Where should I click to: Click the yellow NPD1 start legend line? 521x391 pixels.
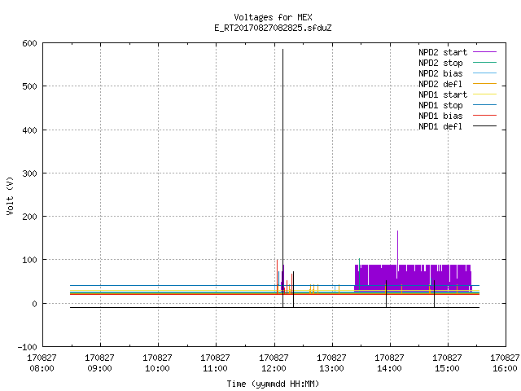point(485,94)
